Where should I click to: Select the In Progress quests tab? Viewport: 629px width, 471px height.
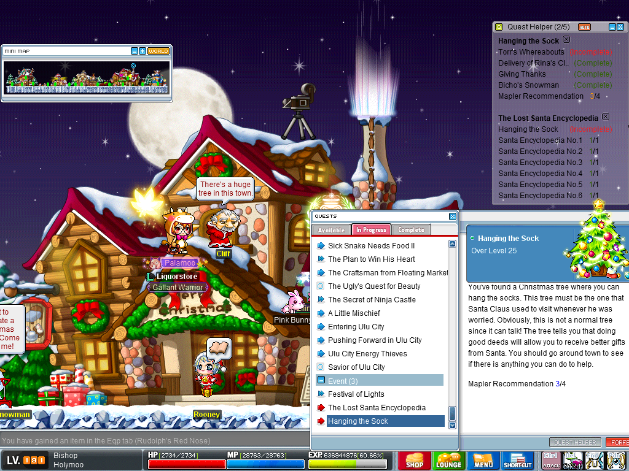point(372,229)
